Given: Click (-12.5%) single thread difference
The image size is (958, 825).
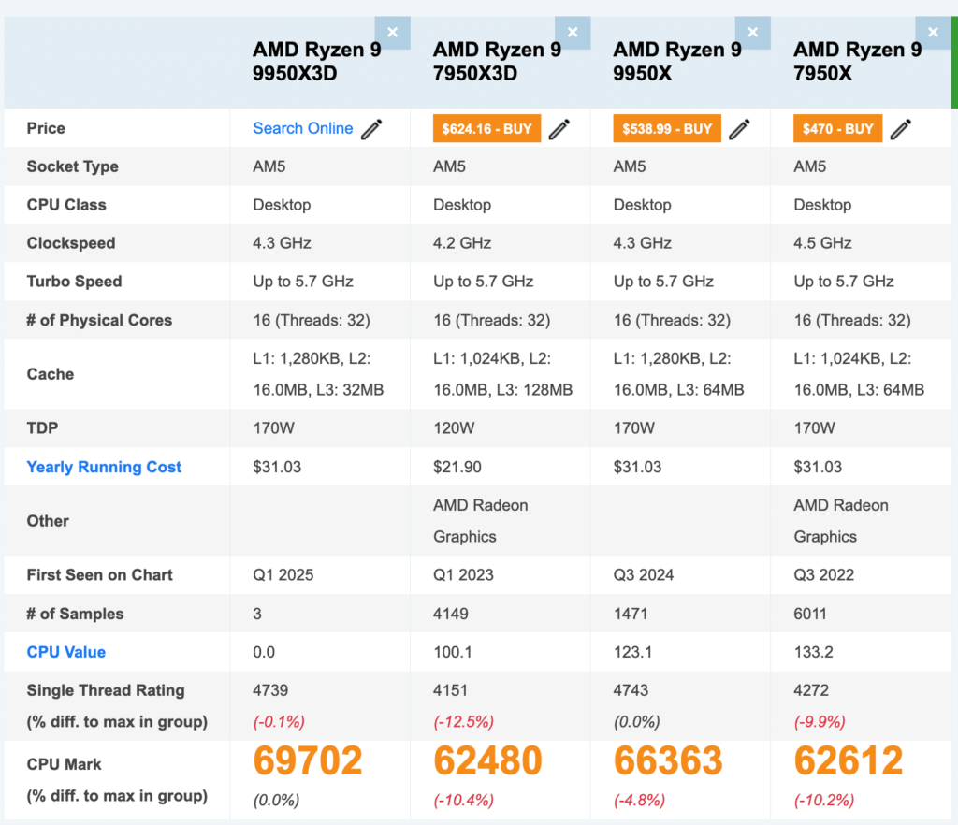Looking at the screenshot, I should (463, 722).
